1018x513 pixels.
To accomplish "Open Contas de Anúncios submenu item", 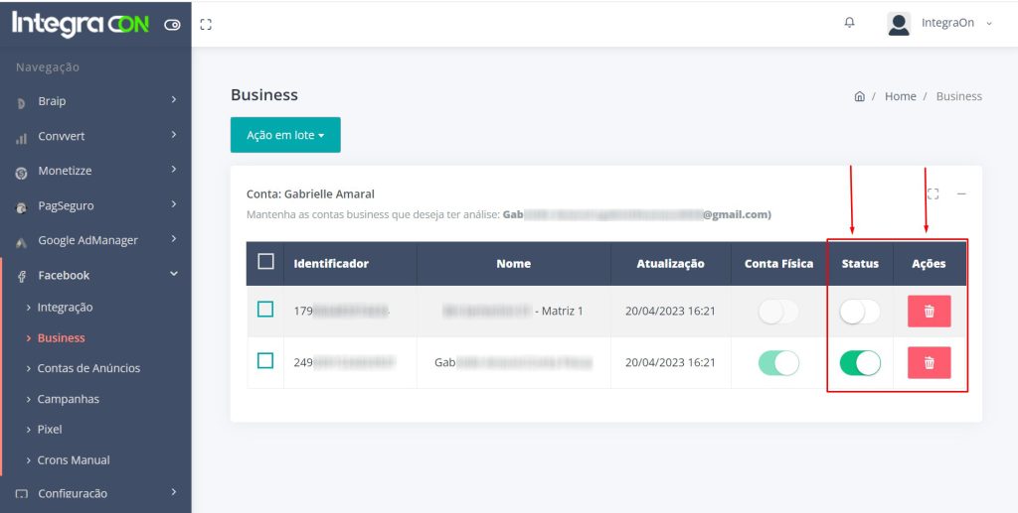I will (x=88, y=368).
